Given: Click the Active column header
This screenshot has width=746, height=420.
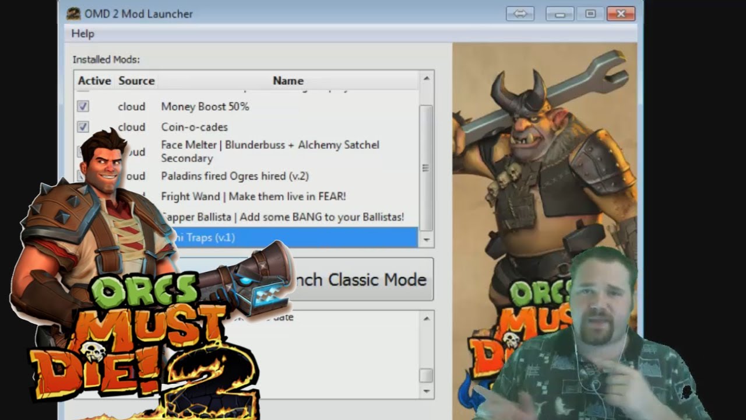Looking at the screenshot, I should tap(94, 80).
